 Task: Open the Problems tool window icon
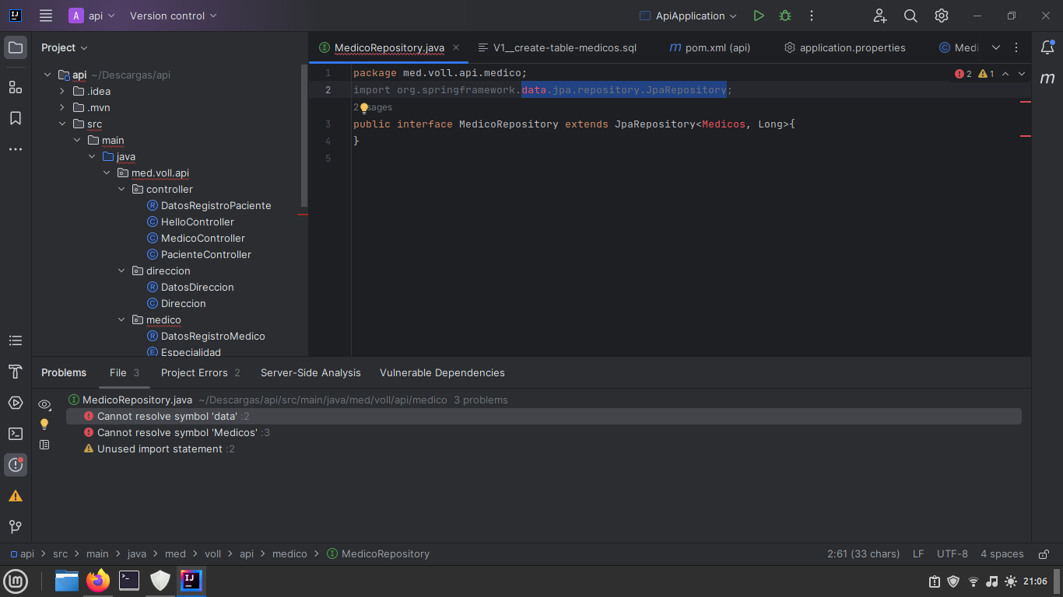click(x=16, y=465)
